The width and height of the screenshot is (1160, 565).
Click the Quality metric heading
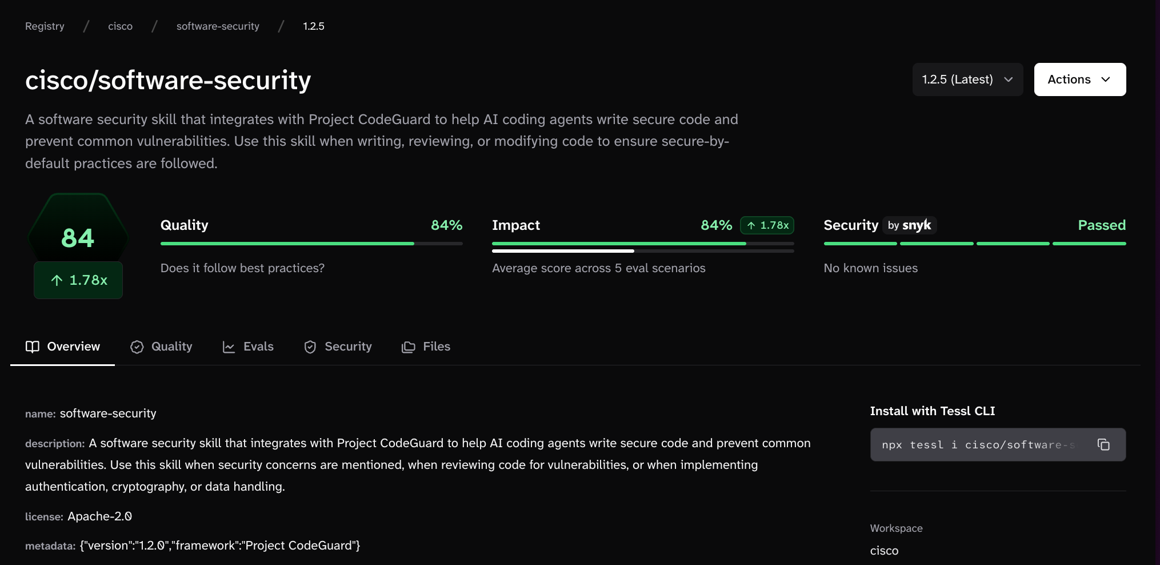click(185, 225)
